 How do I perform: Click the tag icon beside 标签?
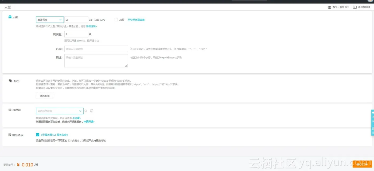click(10, 81)
